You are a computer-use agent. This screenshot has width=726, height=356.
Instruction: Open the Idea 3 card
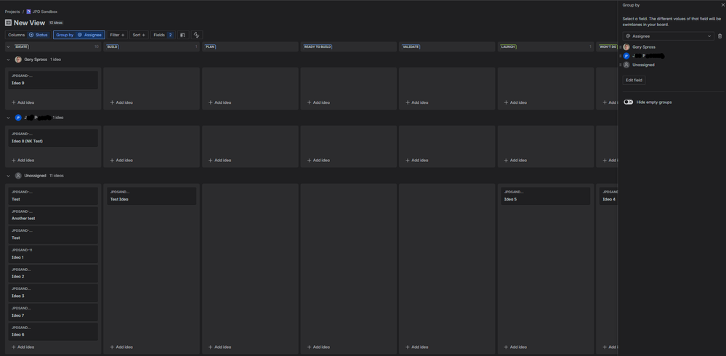[53, 293]
